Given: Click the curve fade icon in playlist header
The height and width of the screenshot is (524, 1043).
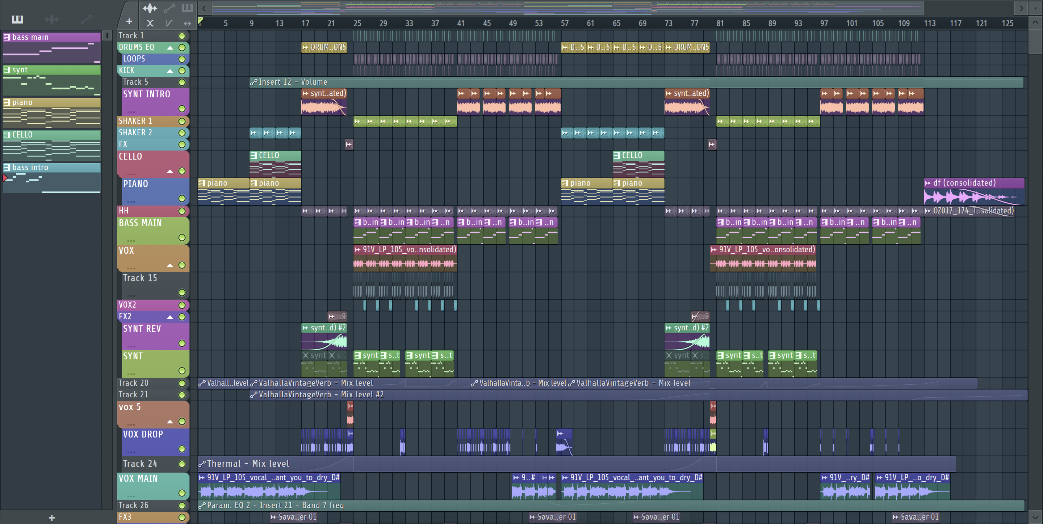Looking at the screenshot, I should coord(169,23).
